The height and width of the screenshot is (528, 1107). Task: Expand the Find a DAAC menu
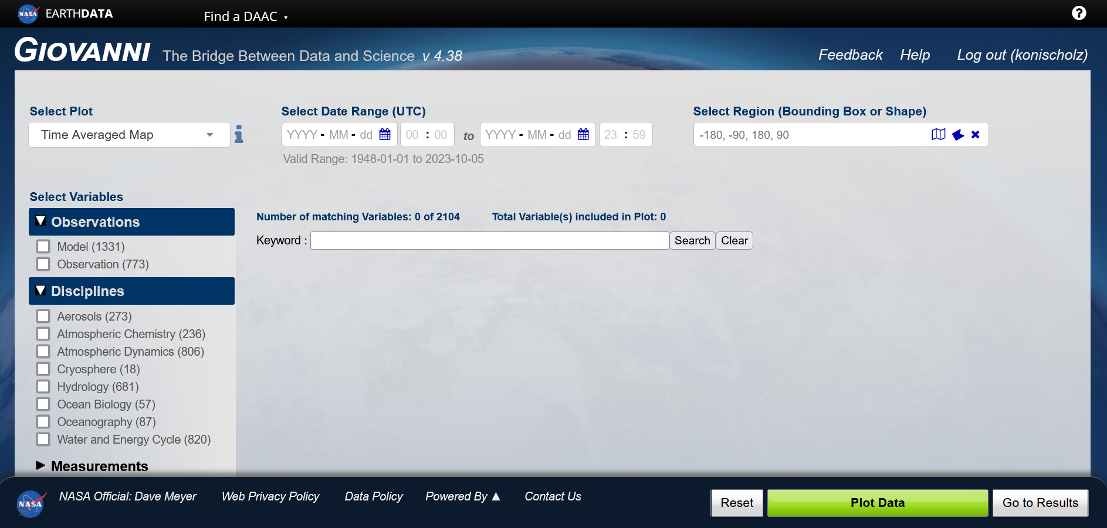click(x=246, y=16)
